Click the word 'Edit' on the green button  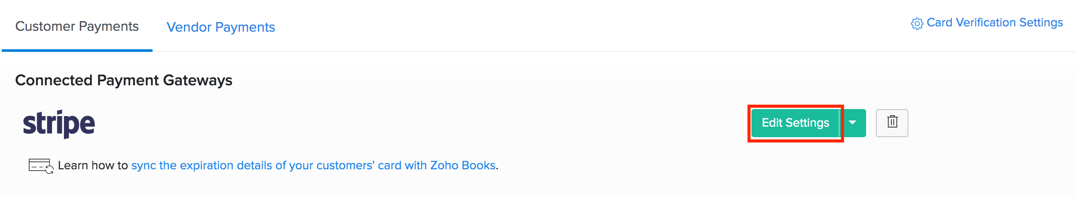point(772,123)
